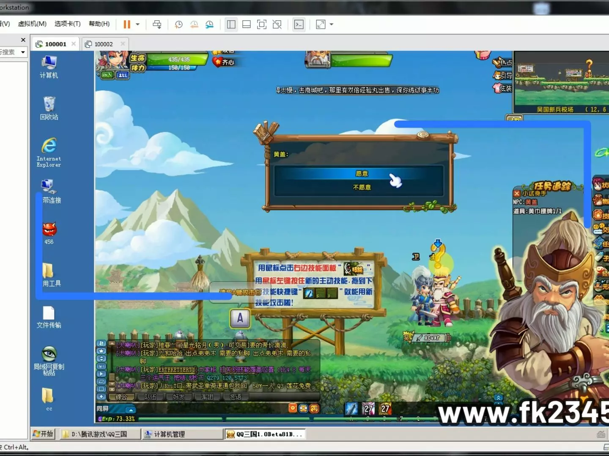Screen dimensions: 609x456
Task: Expand the stretch display dropdown arrow
Action: pos(332,24)
